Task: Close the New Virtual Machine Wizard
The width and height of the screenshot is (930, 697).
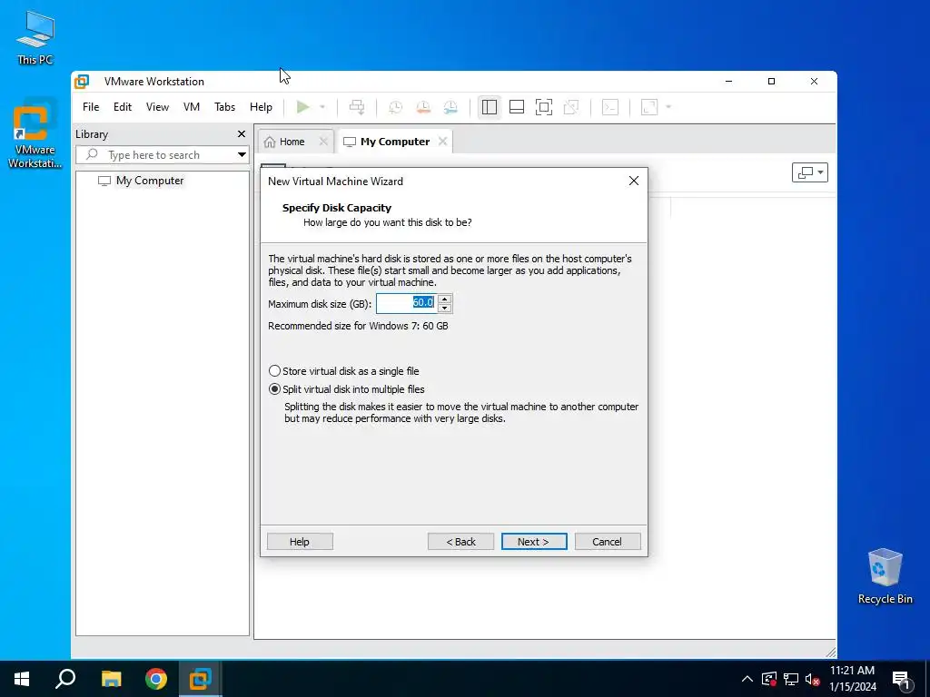Action: pos(633,181)
